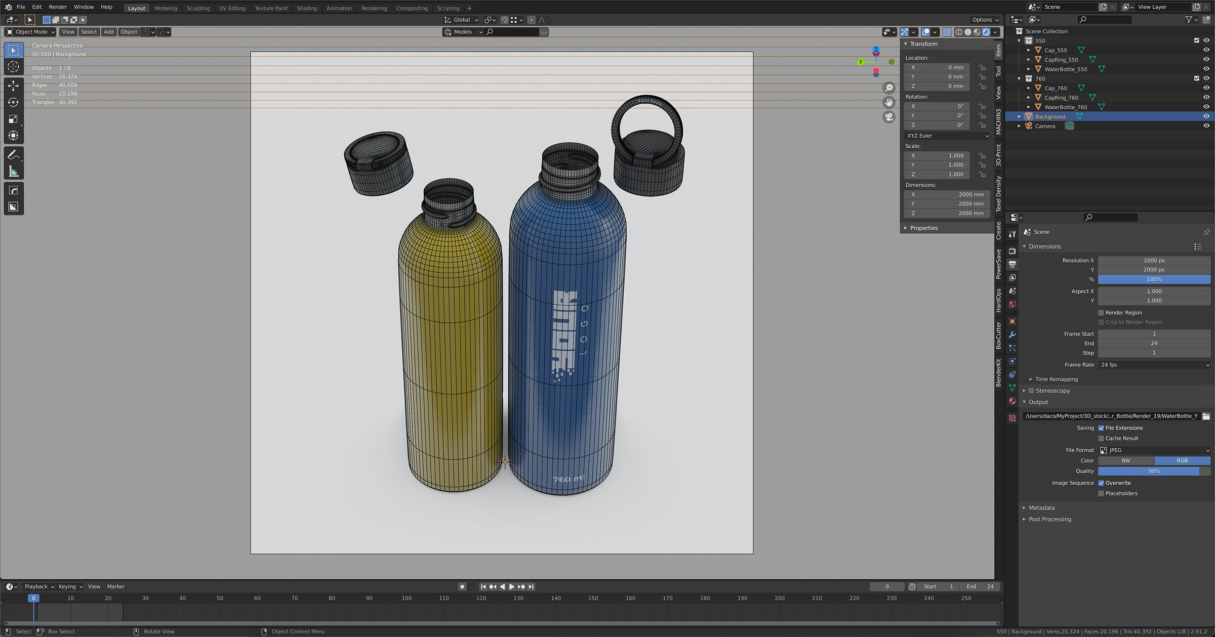Open the World properties tab
The image size is (1215, 637).
click(1012, 304)
